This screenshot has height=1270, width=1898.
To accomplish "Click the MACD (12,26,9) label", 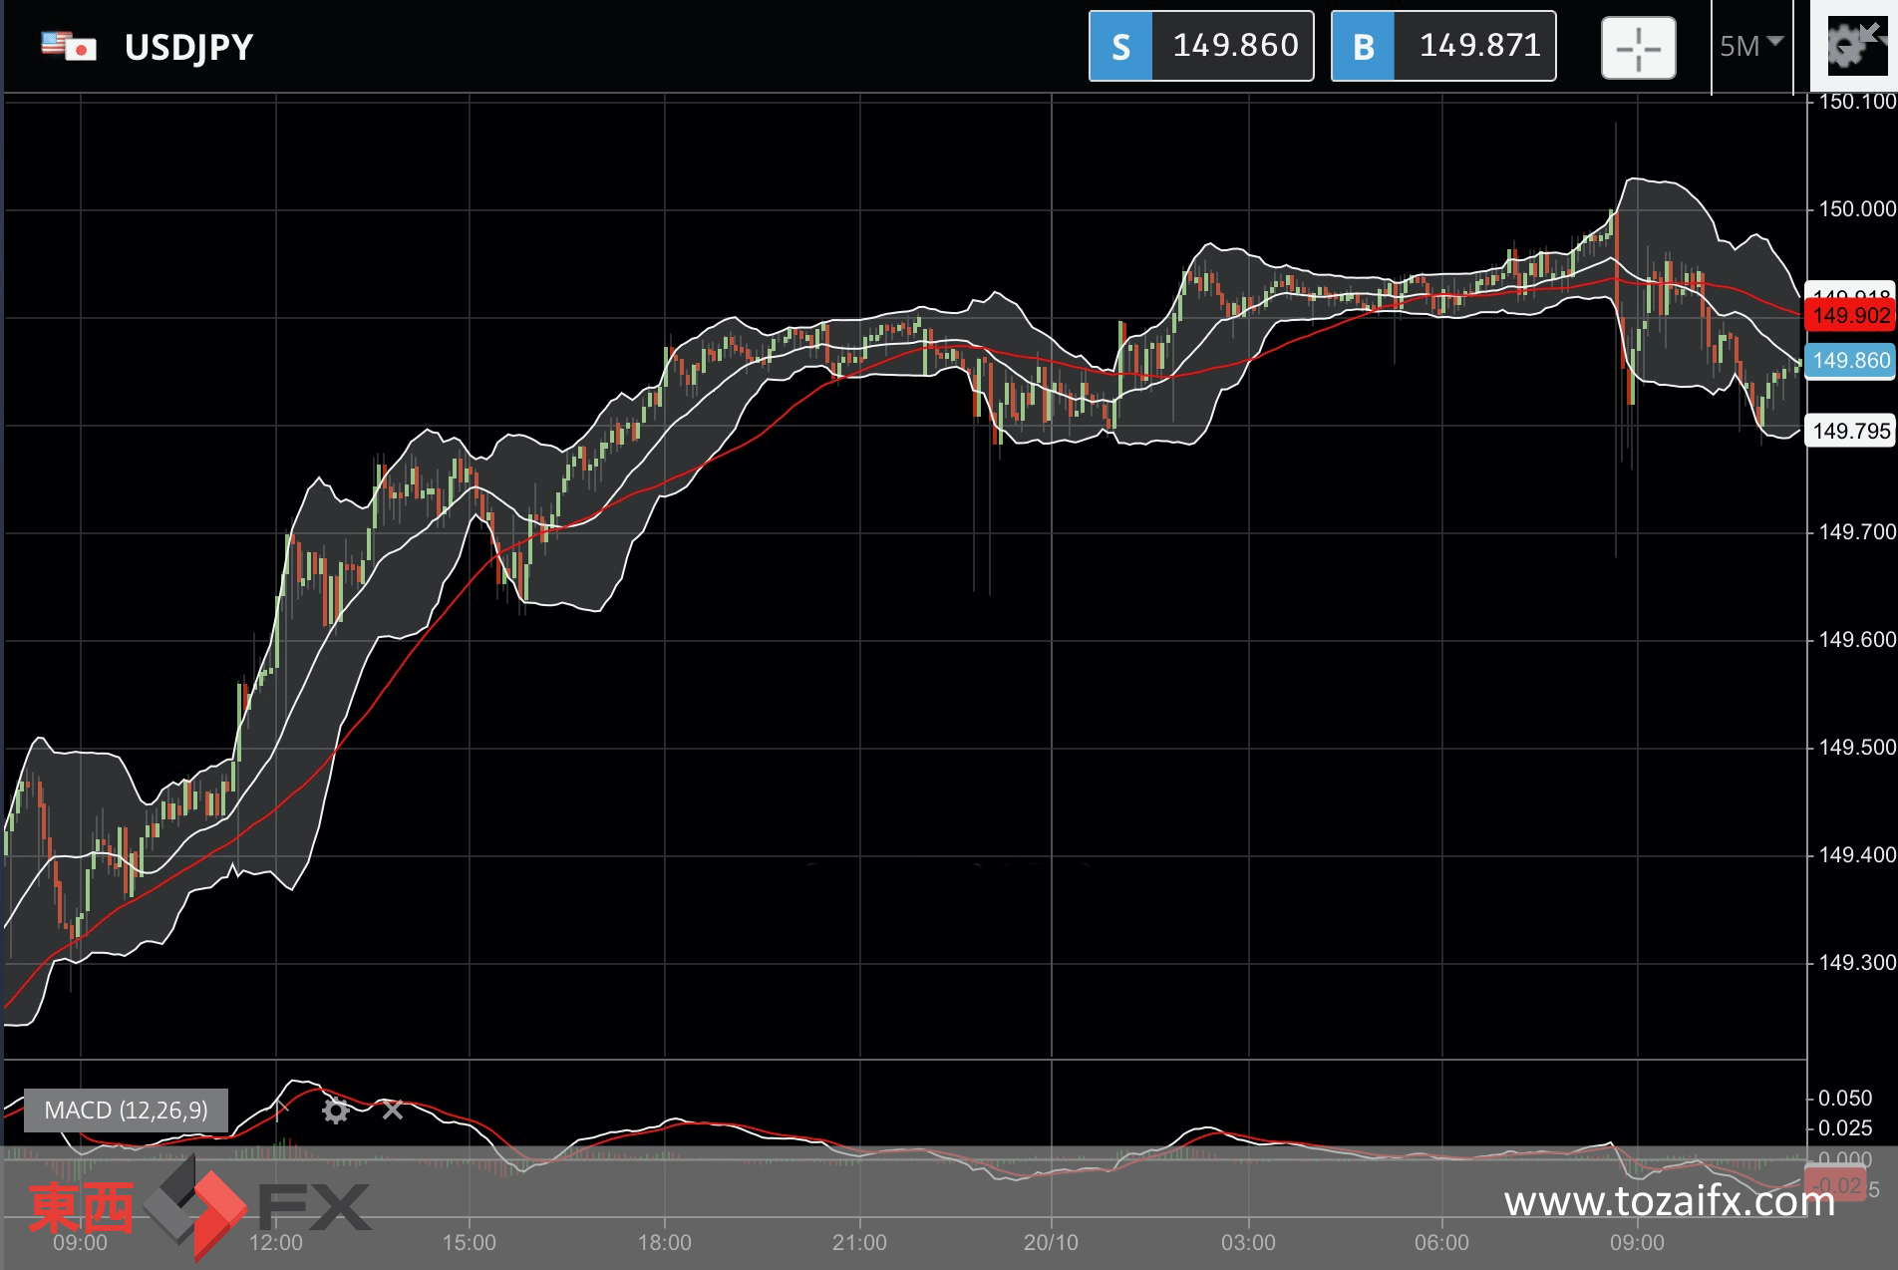I will [x=126, y=1111].
